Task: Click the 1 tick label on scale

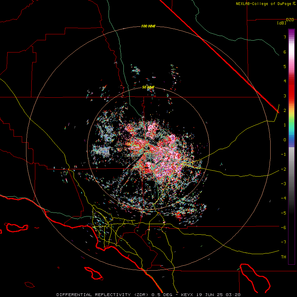Action: click(x=285, y=125)
